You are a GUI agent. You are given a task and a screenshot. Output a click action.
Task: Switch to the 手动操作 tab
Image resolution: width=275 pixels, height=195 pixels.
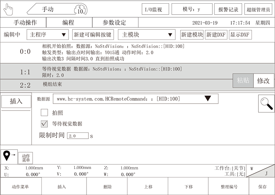tap(25, 22)
